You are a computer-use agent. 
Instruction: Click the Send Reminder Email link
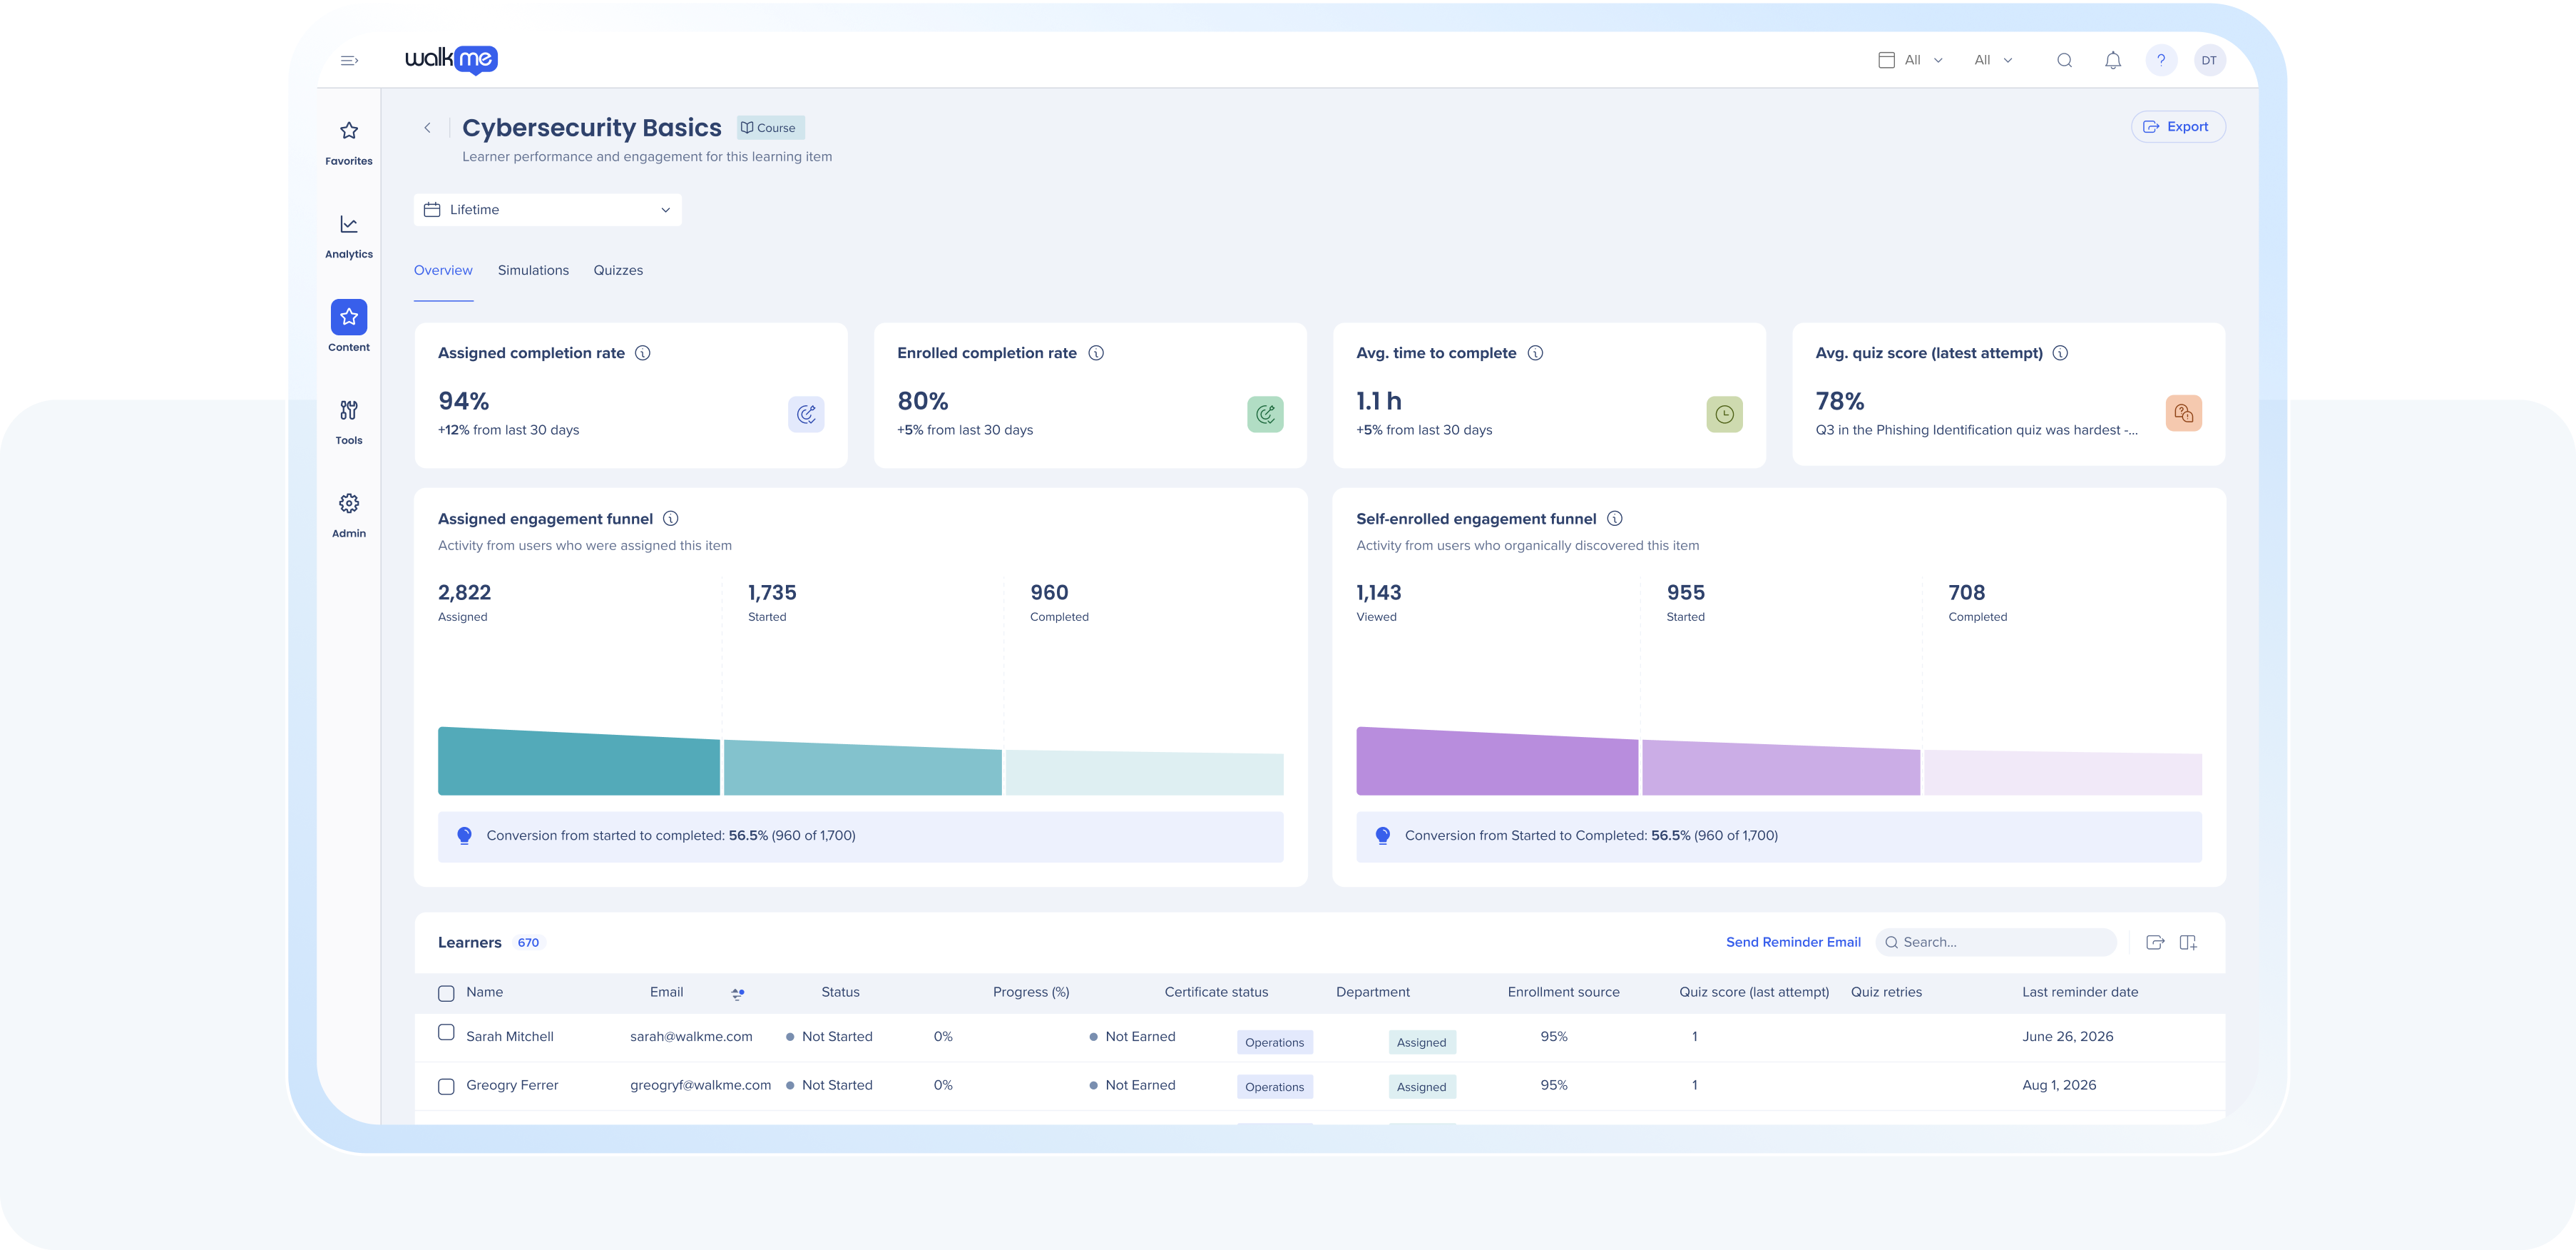[x=1793, y=942]
